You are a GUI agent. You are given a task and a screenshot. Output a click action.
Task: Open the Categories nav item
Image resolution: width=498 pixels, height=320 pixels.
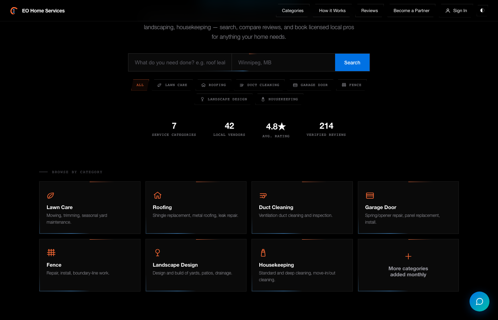click(x=293, y=11)
